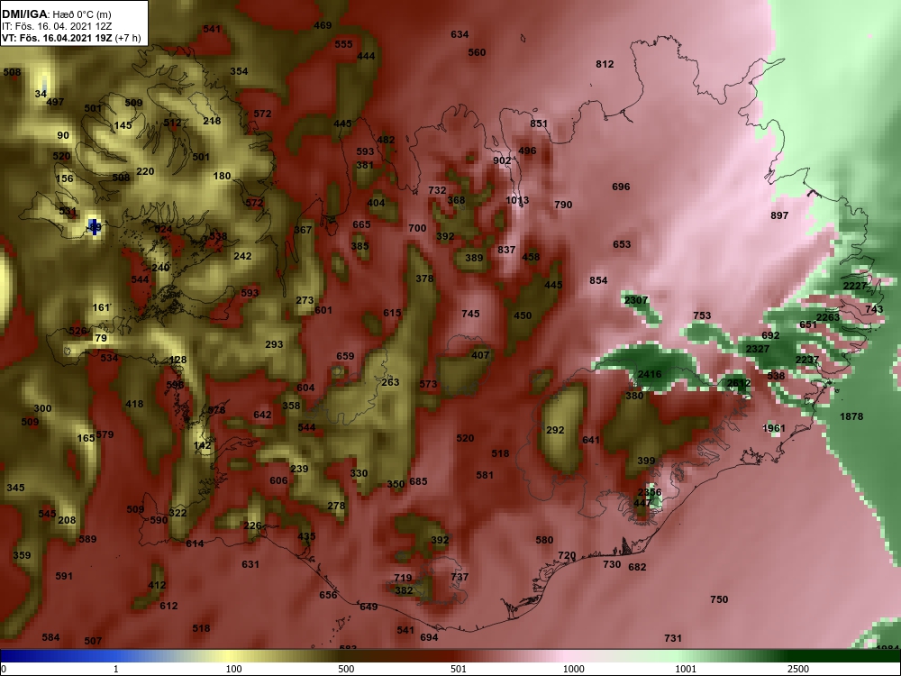Click the map value 412
Image resolution: width=901 pixels, height=676 pixels.
157,586
